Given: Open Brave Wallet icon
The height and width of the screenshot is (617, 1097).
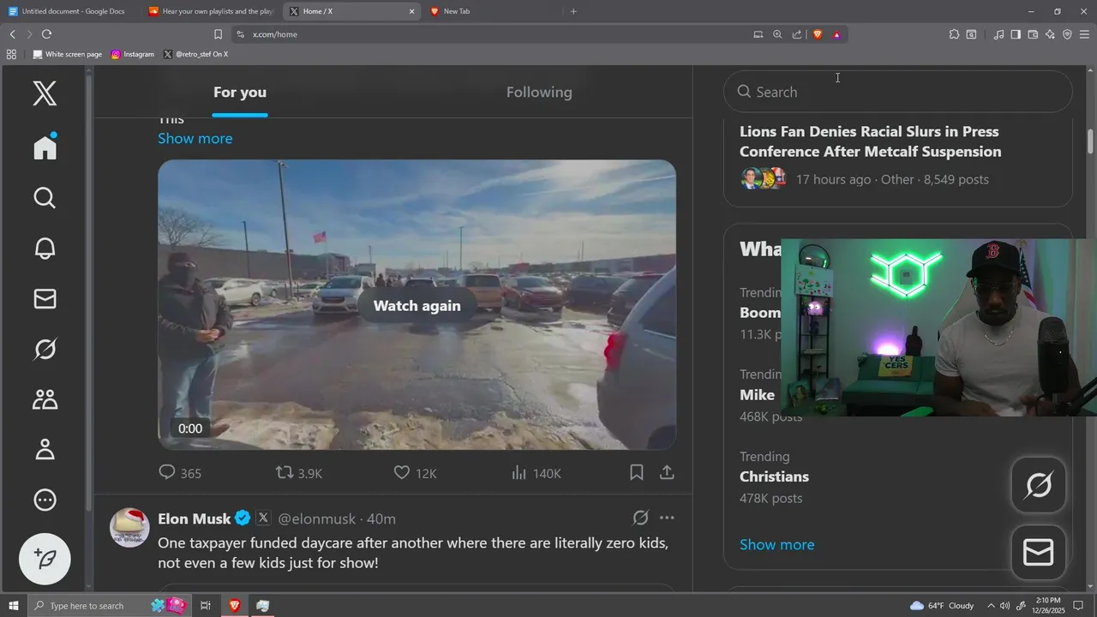Looking at the screenshot, I should 1033,34.
